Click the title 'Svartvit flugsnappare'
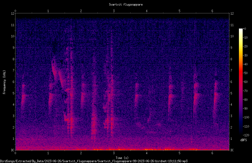This screenshot has width=252, height=163. click(126, 5)
